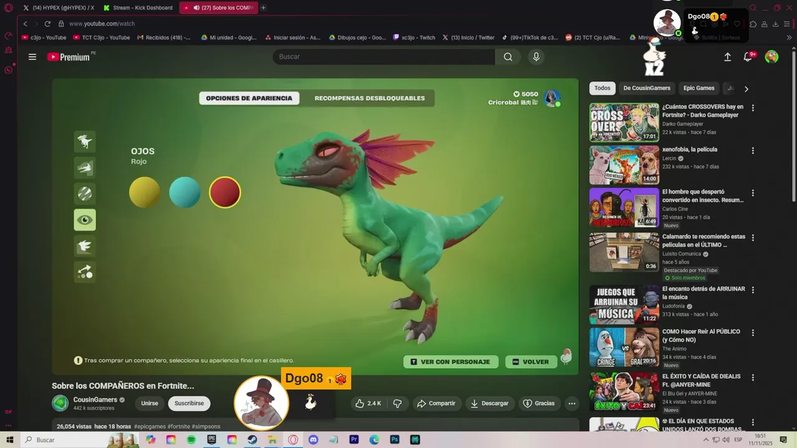Open OPCIONES DE APARIENCIA tab in video

pos(249,98)
